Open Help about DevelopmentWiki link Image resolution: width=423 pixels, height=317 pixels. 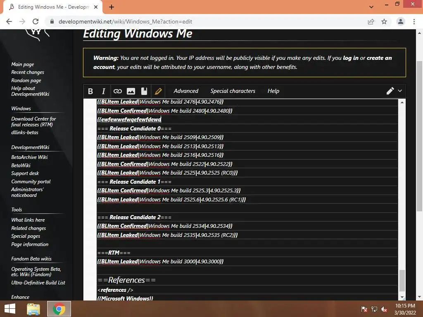[x=30, y=91]
